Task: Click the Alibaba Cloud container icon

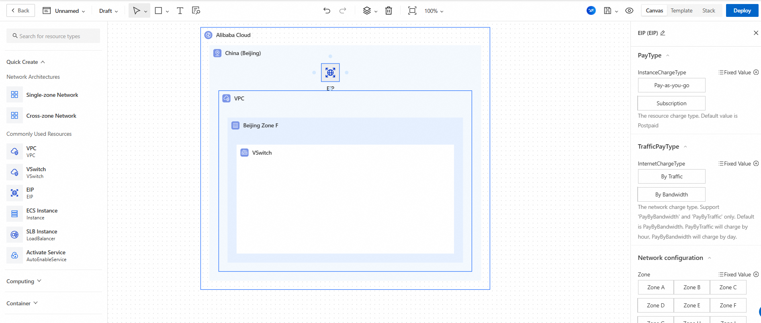Action: [x=208, y=35]
